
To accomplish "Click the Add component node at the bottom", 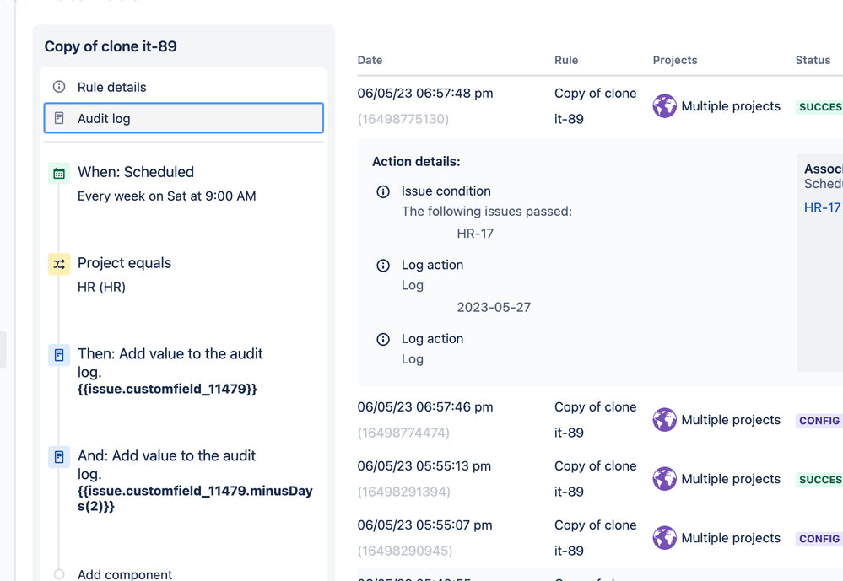I will (x=124, y=574).
